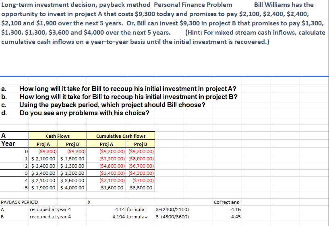This screenshot has width=329, height=226.
Task: Select the 'Correct ans' header cell
Action: pos(227,202)
